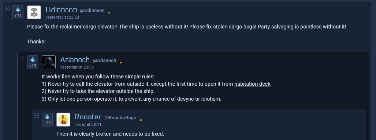This screenshot has height=140, width=376.
Task: Open Odinnson's hammer avatar
Action: [x=34, y=12]
